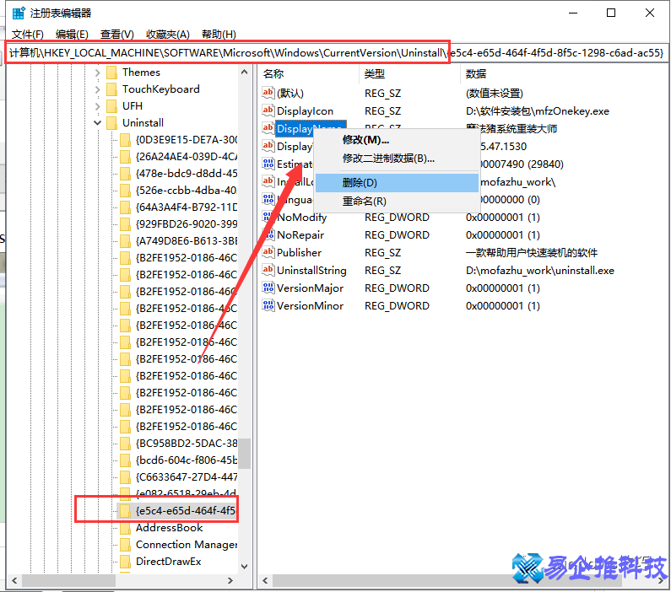
Task: Open the 编辑(E) menu
Action: click(x=72, y=34)
